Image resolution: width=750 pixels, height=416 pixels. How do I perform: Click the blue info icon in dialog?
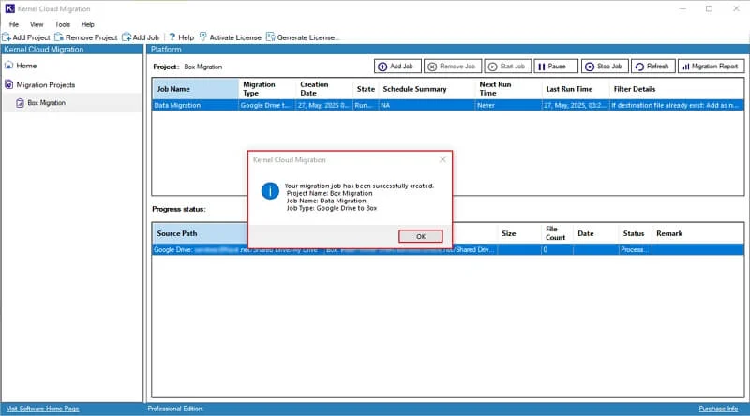coord(270,191)
